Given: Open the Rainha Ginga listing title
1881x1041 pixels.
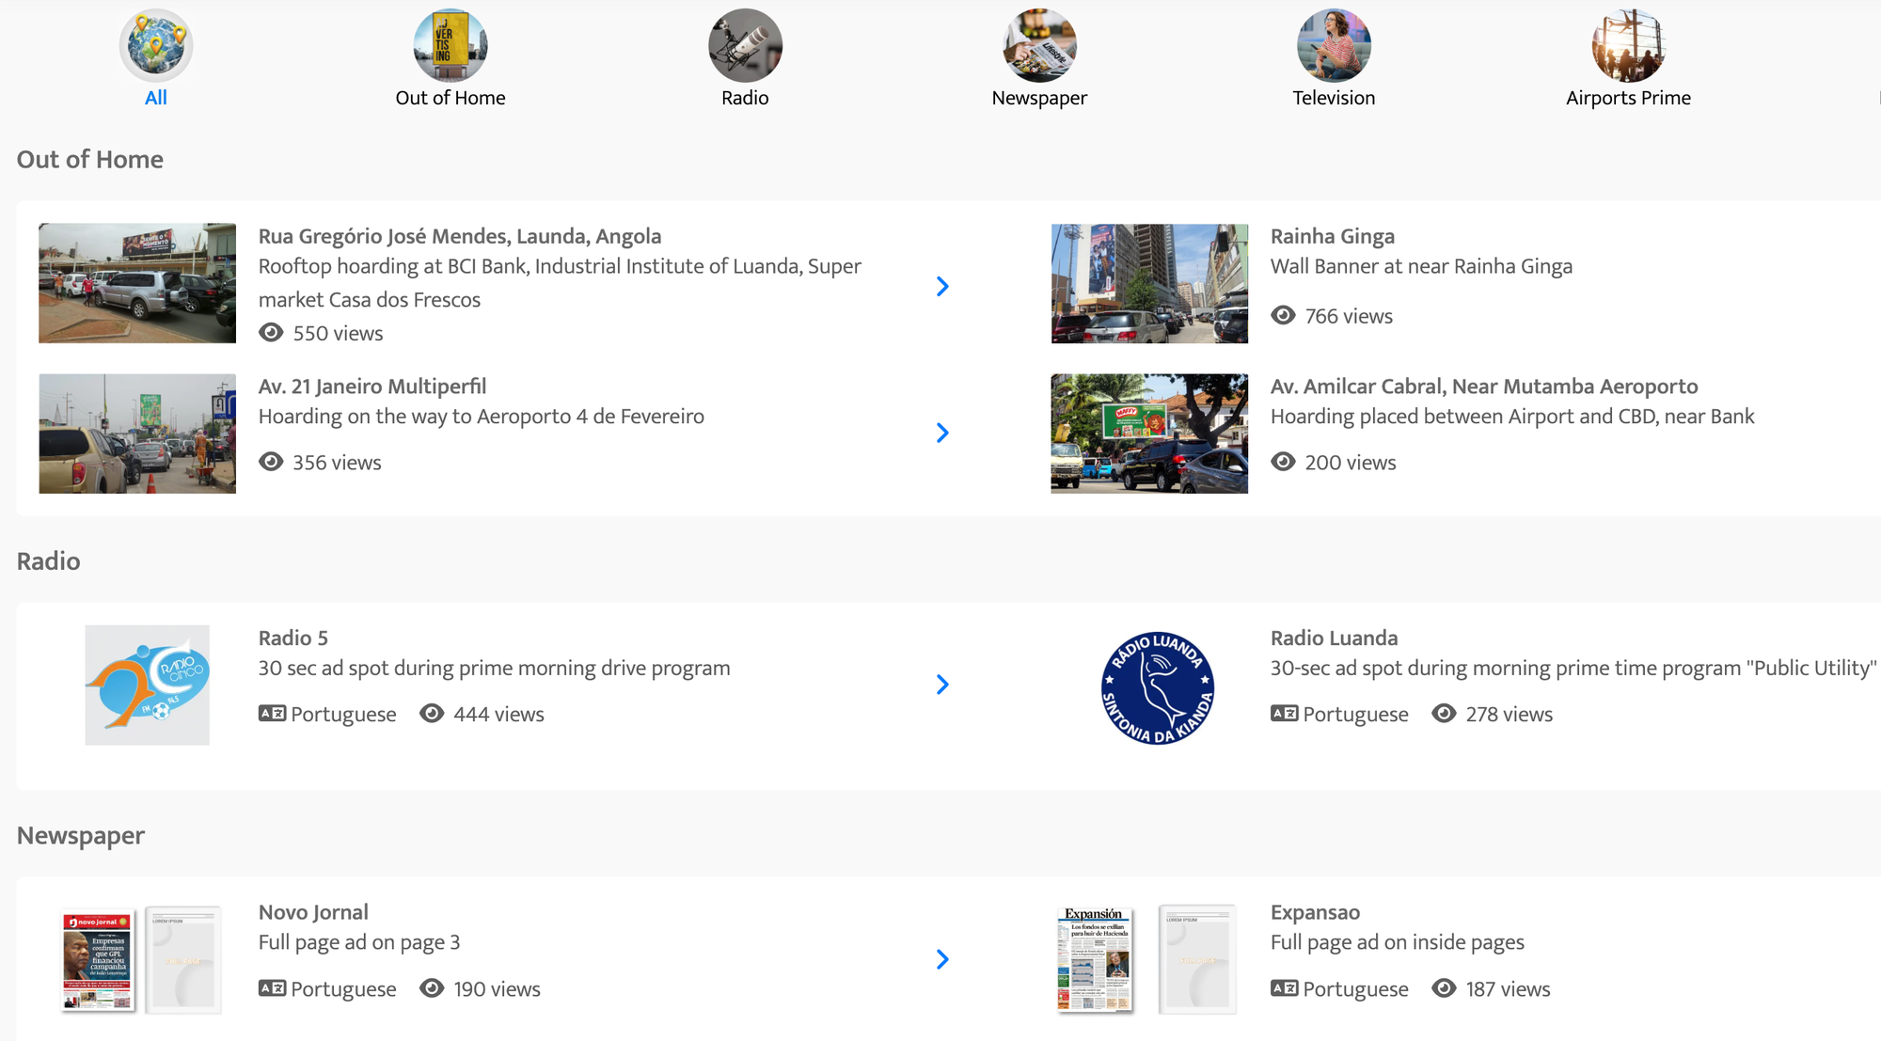Looking at the screenshot, I should point(1332,236).
